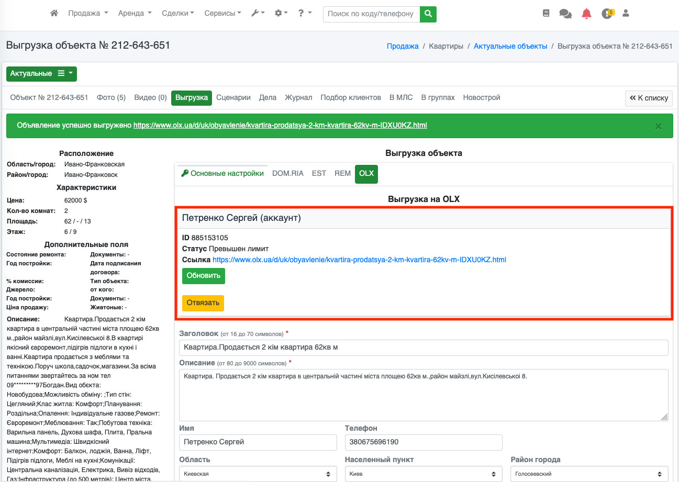Click the alert icon with badge 5
Screen dimensions: 679x482
pyautogui.click(x=607, y=14)
